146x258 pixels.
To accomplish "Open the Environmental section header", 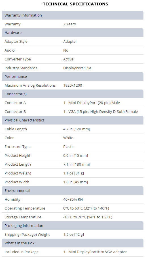I will 73,190.
